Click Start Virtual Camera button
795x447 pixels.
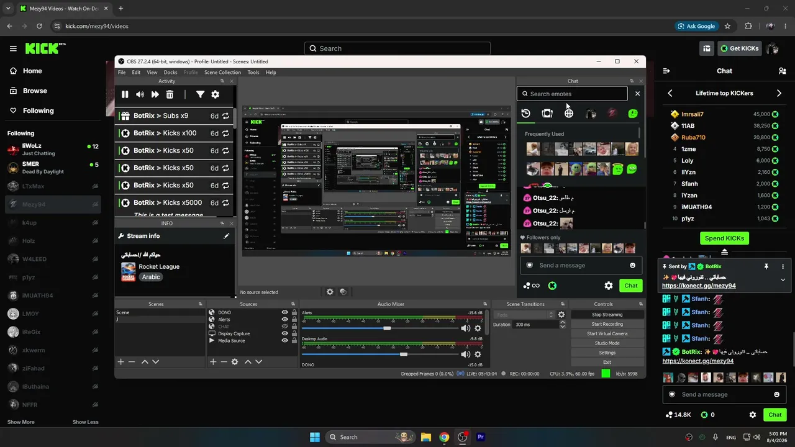[x=607, y=333]
